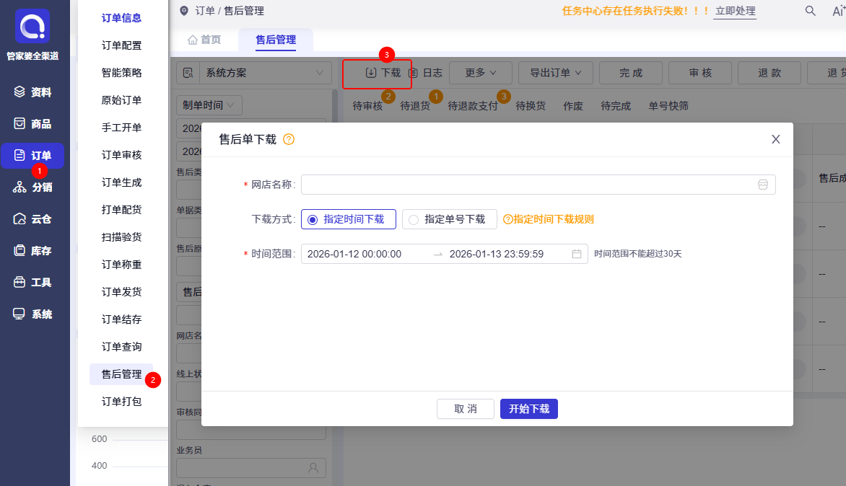846x486 pixels.
Task: Click the 取消 button
Action: pos(466,409)
